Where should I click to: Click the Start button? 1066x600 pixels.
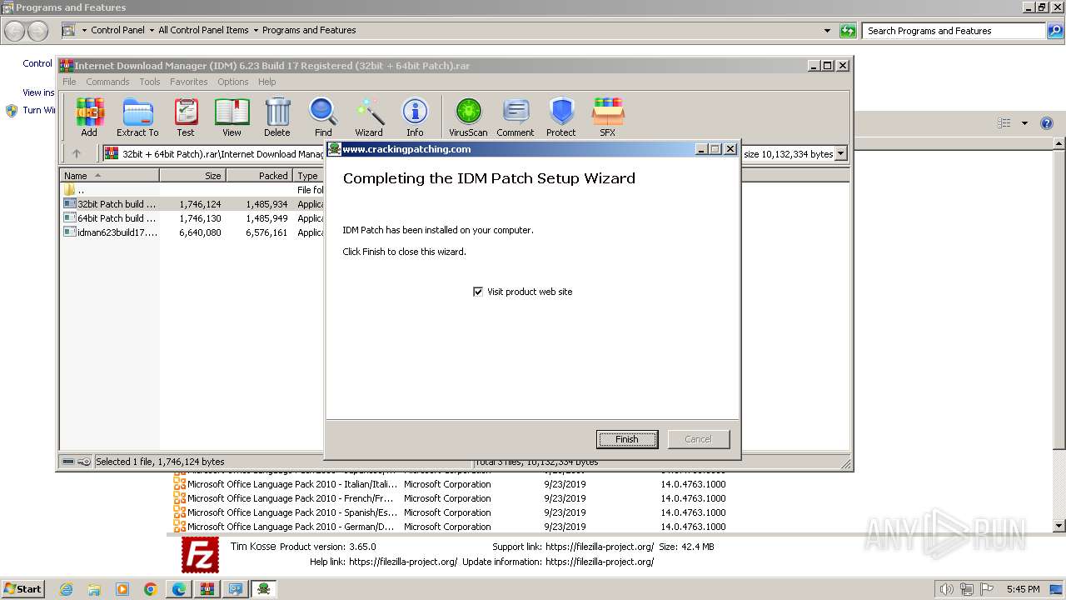pos(22,589)
